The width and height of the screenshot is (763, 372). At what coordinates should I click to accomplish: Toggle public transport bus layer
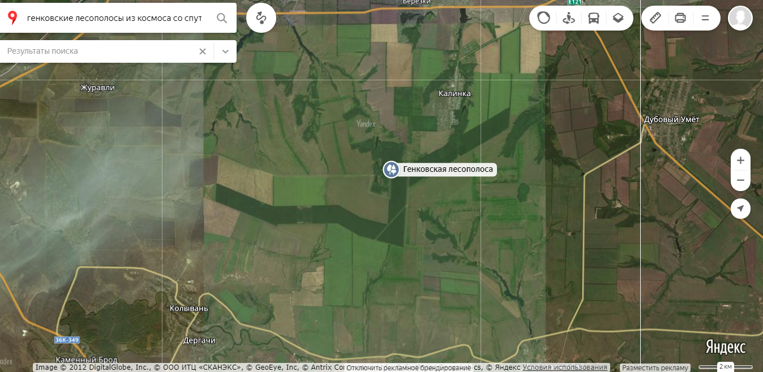(x=593, y=18)
